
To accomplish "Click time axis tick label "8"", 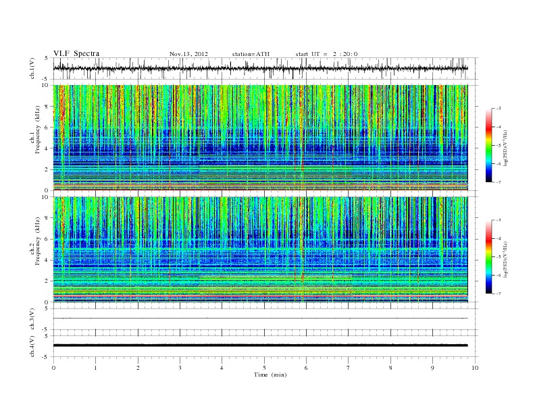I will [x=390, y=368].
